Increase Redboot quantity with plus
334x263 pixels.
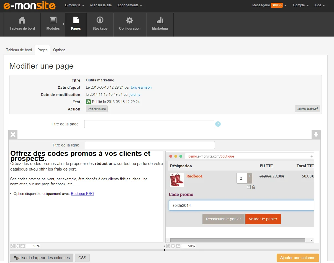coord(250,176)
